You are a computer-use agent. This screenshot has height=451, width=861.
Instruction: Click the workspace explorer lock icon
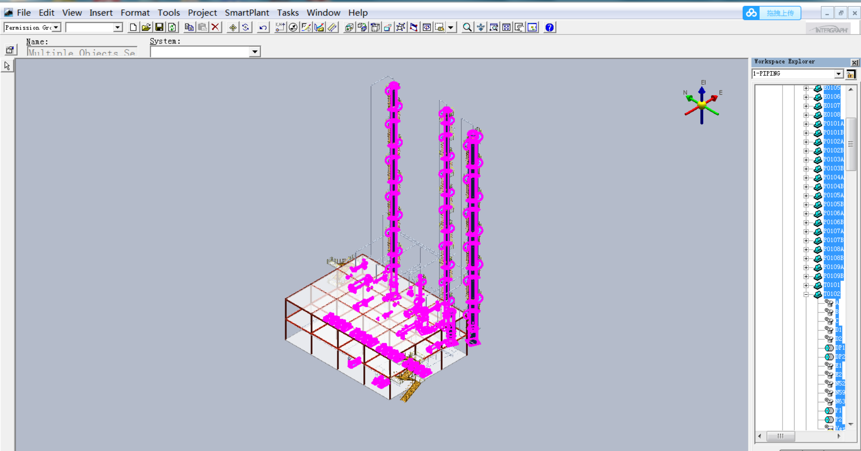851,74
